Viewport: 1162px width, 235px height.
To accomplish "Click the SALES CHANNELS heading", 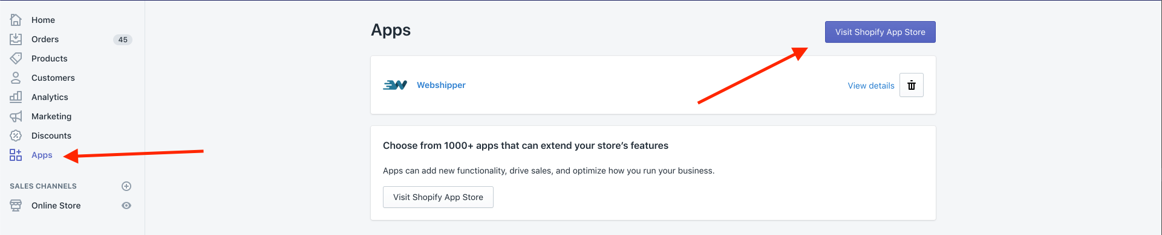I will pos(43,186).
